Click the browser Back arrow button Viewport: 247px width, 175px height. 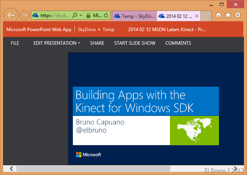11,15
